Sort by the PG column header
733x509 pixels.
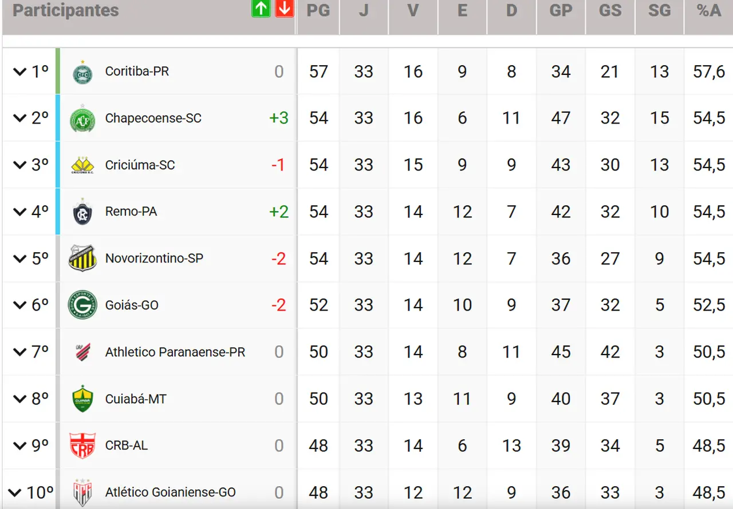coord(318,10)
